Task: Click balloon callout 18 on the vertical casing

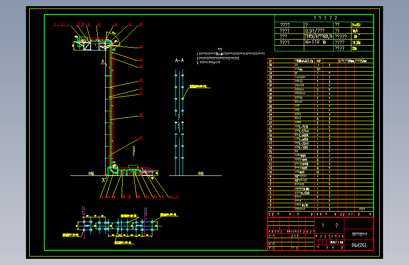Action: 141,115
